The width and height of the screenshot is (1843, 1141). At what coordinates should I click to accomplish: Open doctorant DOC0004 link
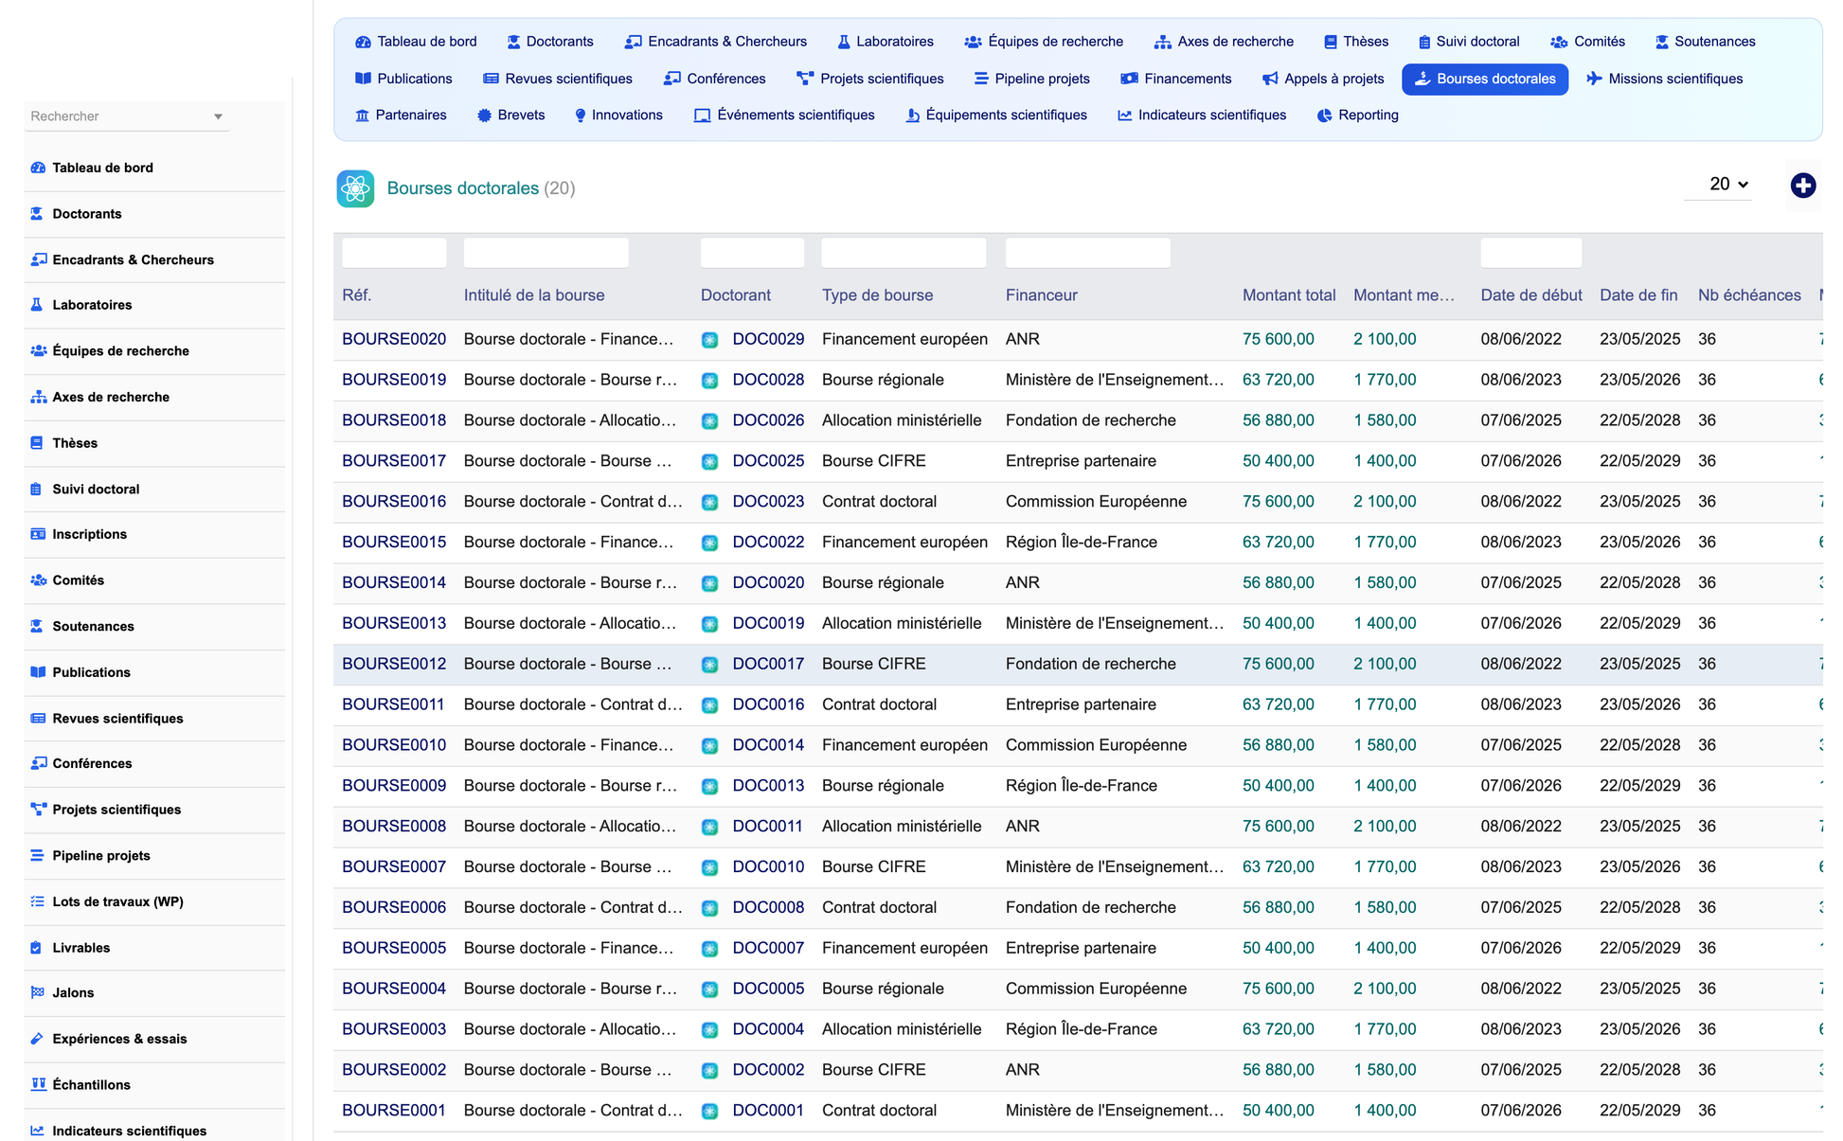[768, 1029]
